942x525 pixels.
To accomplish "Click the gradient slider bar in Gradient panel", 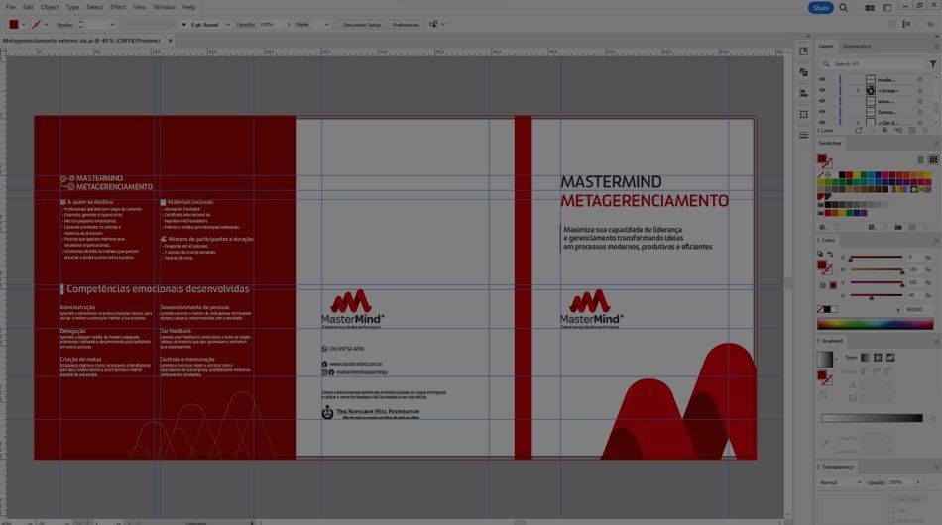I will [x=872, y=418].
